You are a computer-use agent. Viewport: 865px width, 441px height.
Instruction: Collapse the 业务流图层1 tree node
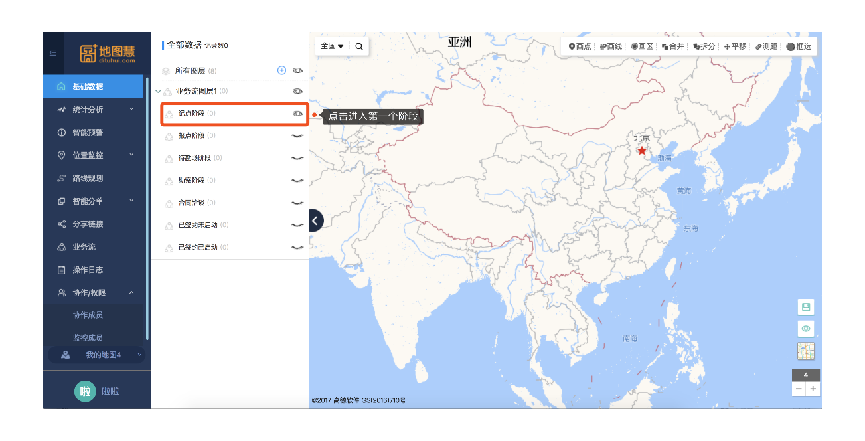[158, 91]
